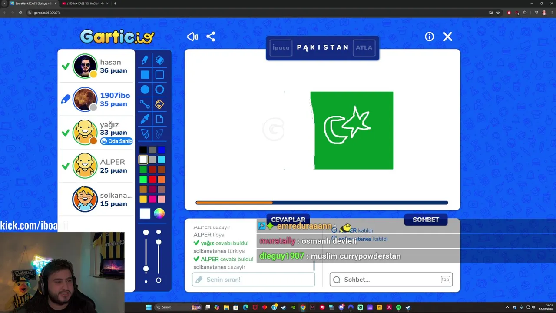Screen dimensions: 556x313
Task: Open a new browser tab
Action: pyautogui.click(x=115, y=3)
